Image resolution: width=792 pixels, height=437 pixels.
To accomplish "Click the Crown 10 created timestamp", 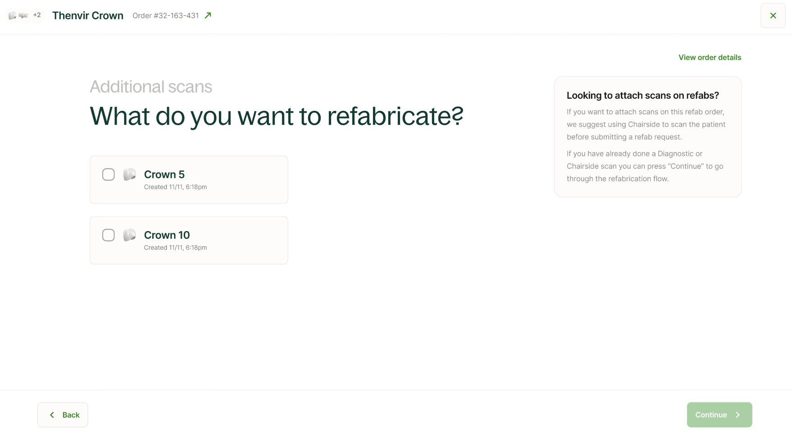I will point(175,248).
